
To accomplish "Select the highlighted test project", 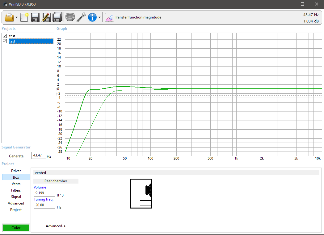I will pos(31,41).
